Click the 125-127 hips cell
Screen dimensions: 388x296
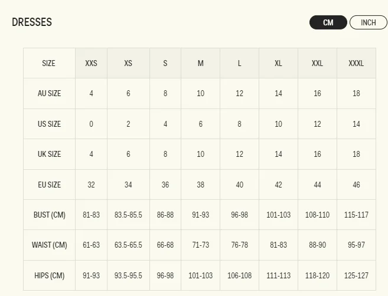[356, 275]
